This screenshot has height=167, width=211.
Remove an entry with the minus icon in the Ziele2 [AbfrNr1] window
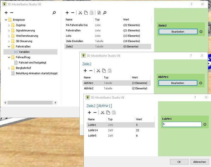[x=95, y=113]
